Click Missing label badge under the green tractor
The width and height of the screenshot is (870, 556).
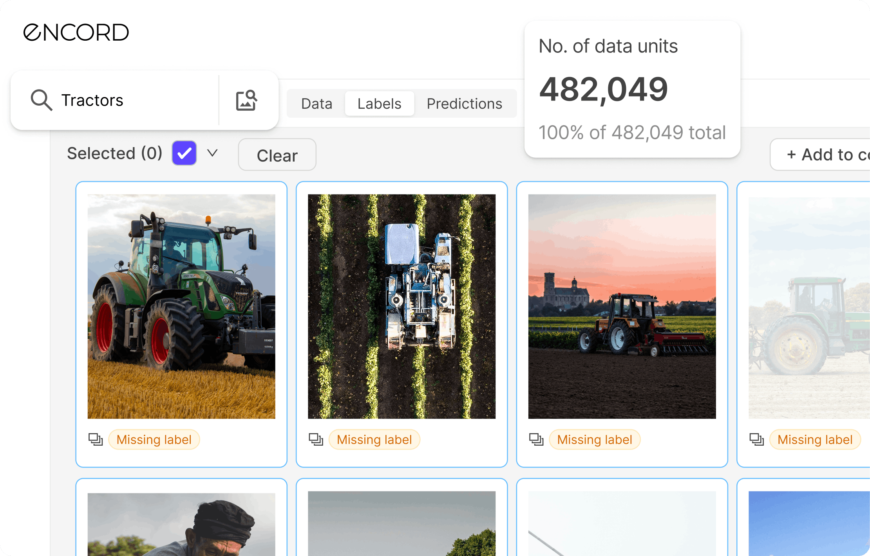coord(154,439)
